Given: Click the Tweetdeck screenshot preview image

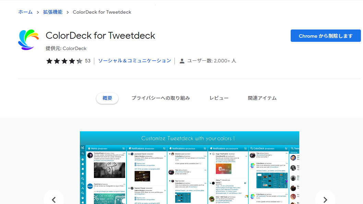Looking at the screenshot, I should 189,168.
